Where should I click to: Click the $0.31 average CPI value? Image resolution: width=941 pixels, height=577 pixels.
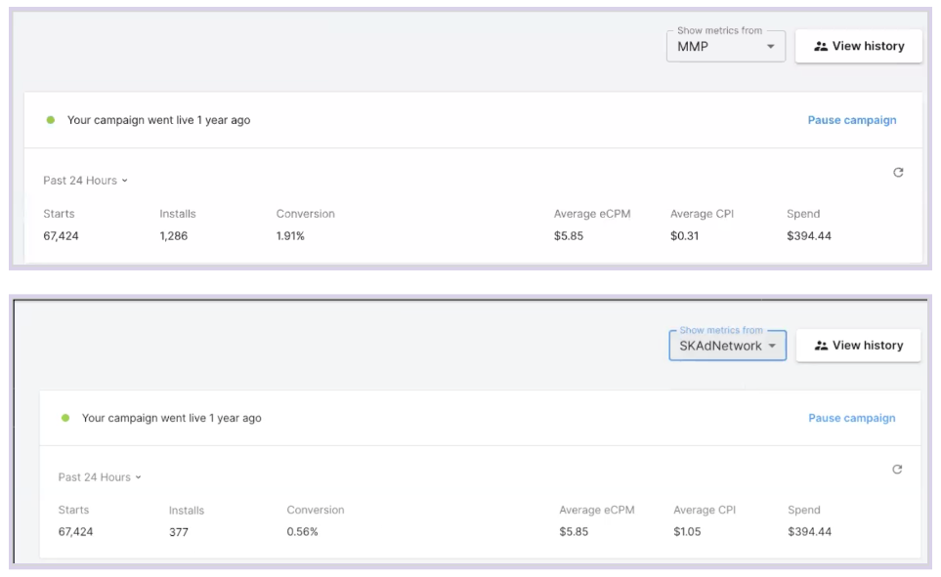point(684,236)
